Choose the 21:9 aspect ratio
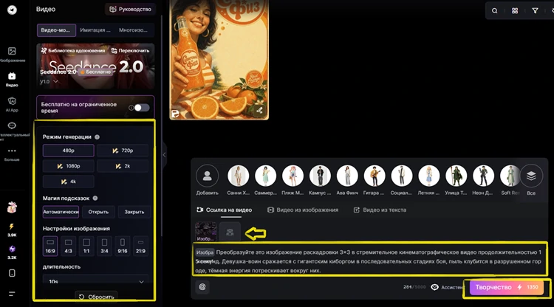This screenshot has width=554, height=307. [140, 246]
